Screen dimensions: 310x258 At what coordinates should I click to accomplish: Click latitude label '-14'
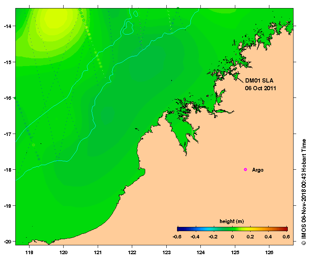coord(7,26)
